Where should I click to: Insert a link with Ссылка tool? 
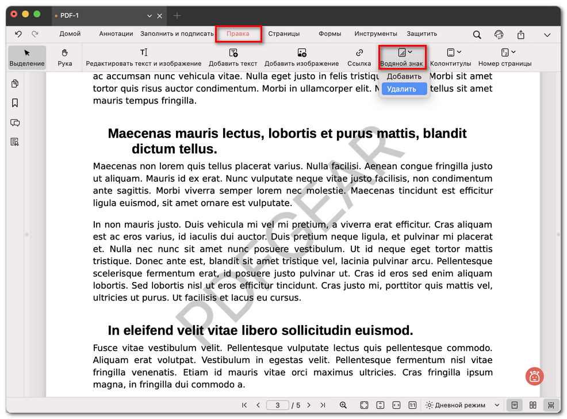tap(359, 57)
